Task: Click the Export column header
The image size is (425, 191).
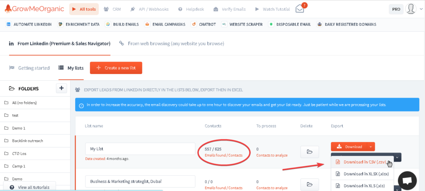Action: pos(337,126)
